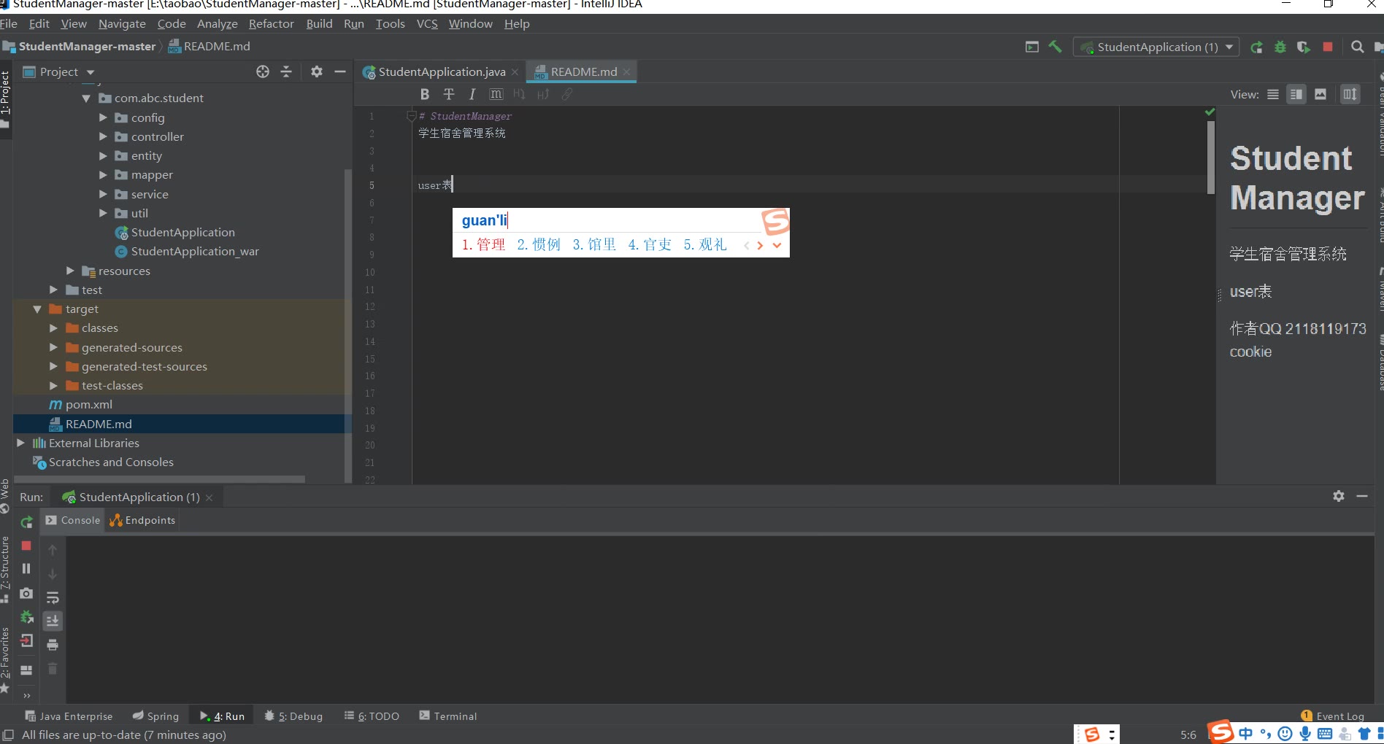Click Project panel horizontal scrollbar
Screen dimensions: 1384x744
click(x=158, y=479)
